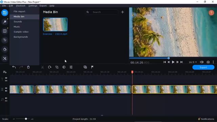Add a marker flag to timeline
The width and height of the screenshot is (217, 122).
[92, 67]
